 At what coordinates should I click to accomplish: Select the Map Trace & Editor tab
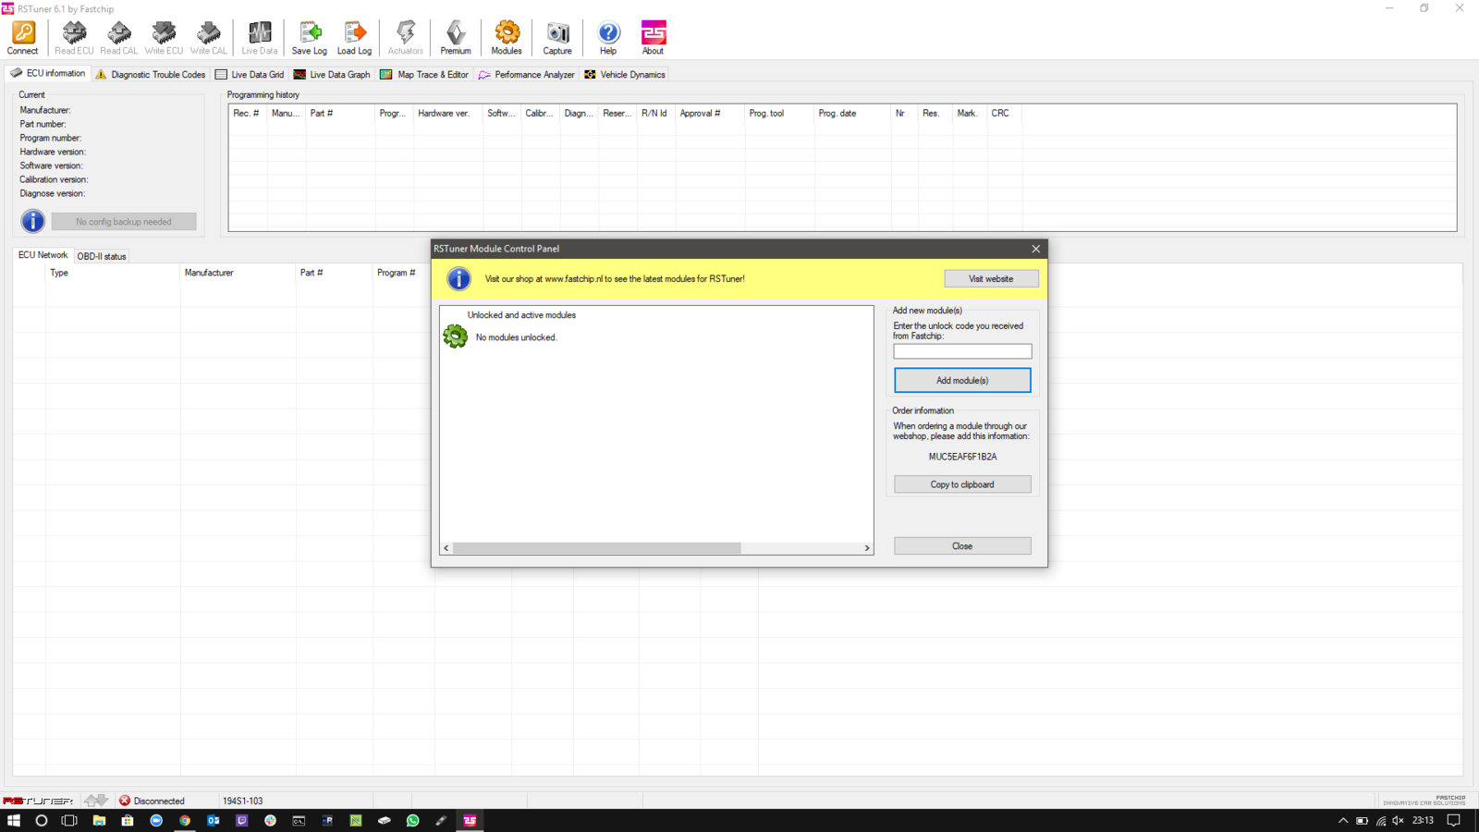point(425,75)
